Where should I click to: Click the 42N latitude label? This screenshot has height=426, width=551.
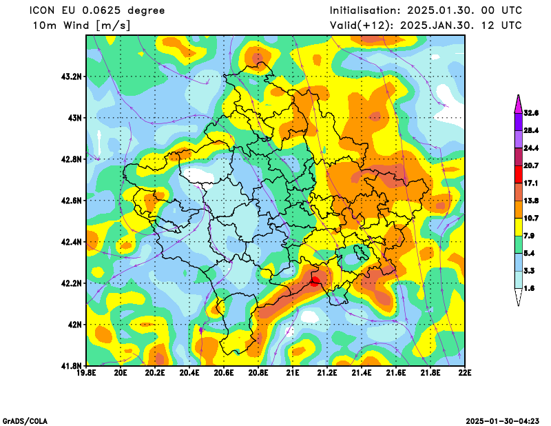[74, 325]
